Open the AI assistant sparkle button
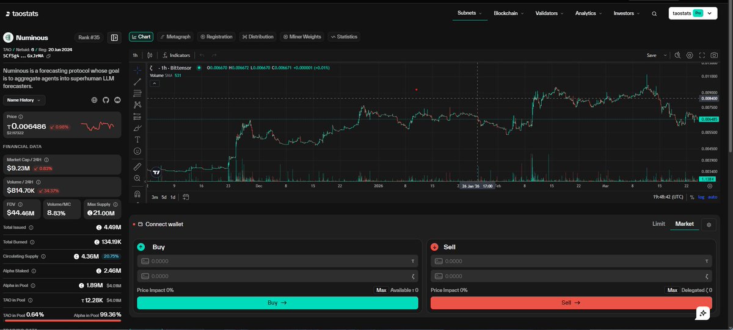Screen dimensions: 733x330 click(x=703, y=313)
